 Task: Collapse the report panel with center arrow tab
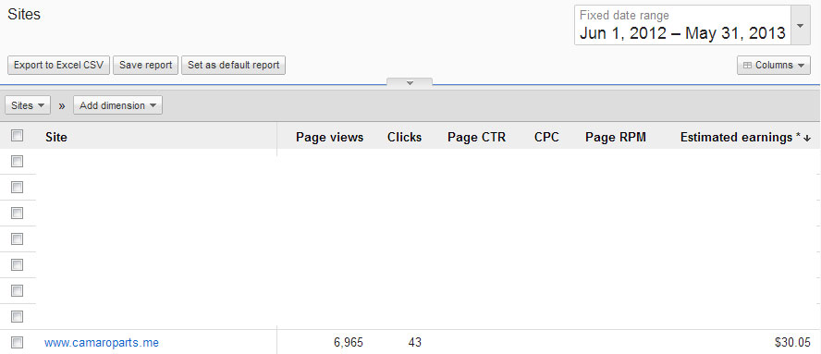410,83
